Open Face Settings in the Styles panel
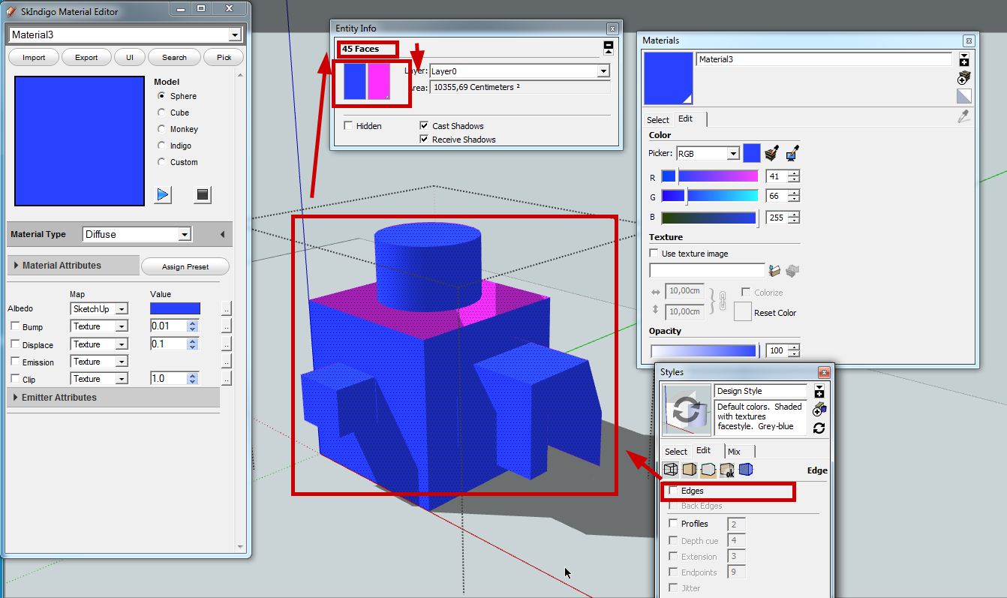Viewport: 1007px width, 598px height. click(689, 470)
